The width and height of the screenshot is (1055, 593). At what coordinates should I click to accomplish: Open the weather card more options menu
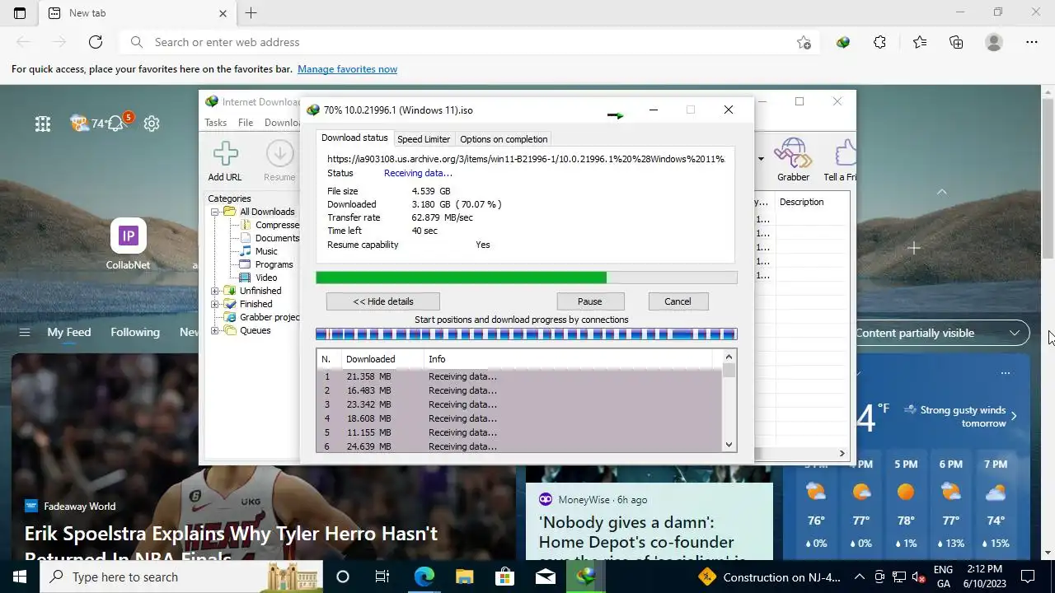click(x=1005, y=373)
